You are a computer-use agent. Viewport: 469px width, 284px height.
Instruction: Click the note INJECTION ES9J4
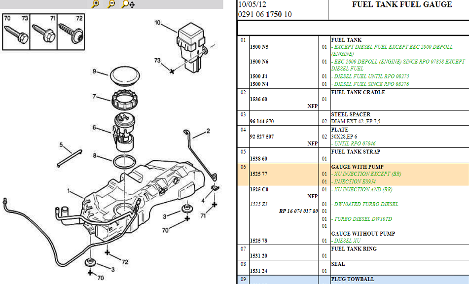[353, 181]
